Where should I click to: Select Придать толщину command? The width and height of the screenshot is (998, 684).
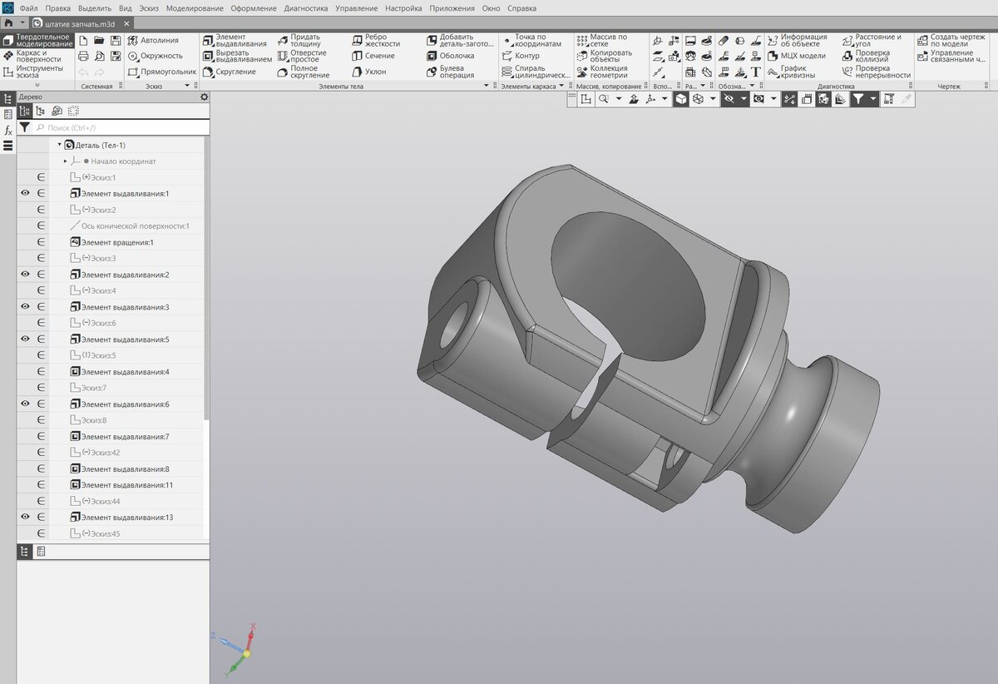[299, 40]
